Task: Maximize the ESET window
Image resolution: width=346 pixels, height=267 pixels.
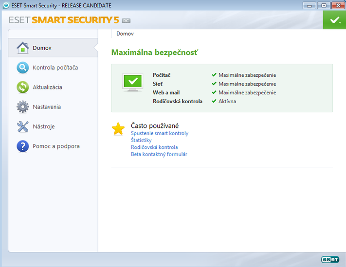Action: [x=324, y=5]
